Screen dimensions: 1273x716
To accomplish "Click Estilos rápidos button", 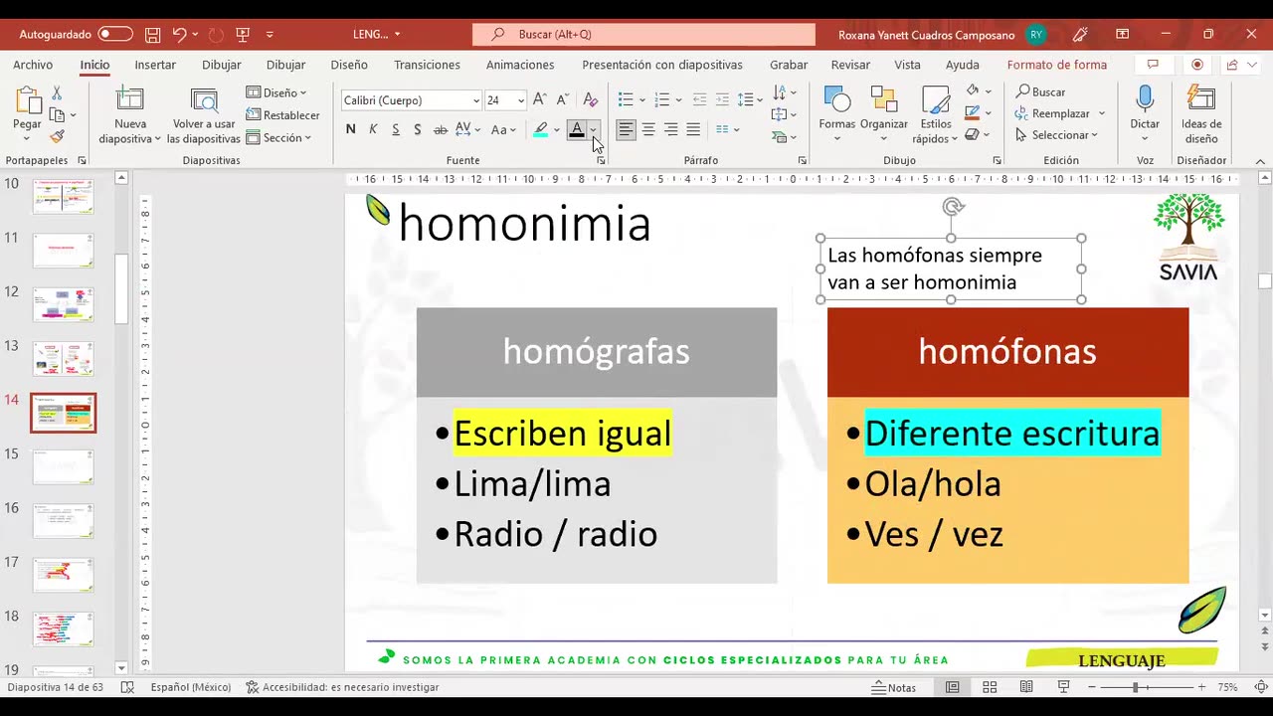I will [x=936, y=114].
